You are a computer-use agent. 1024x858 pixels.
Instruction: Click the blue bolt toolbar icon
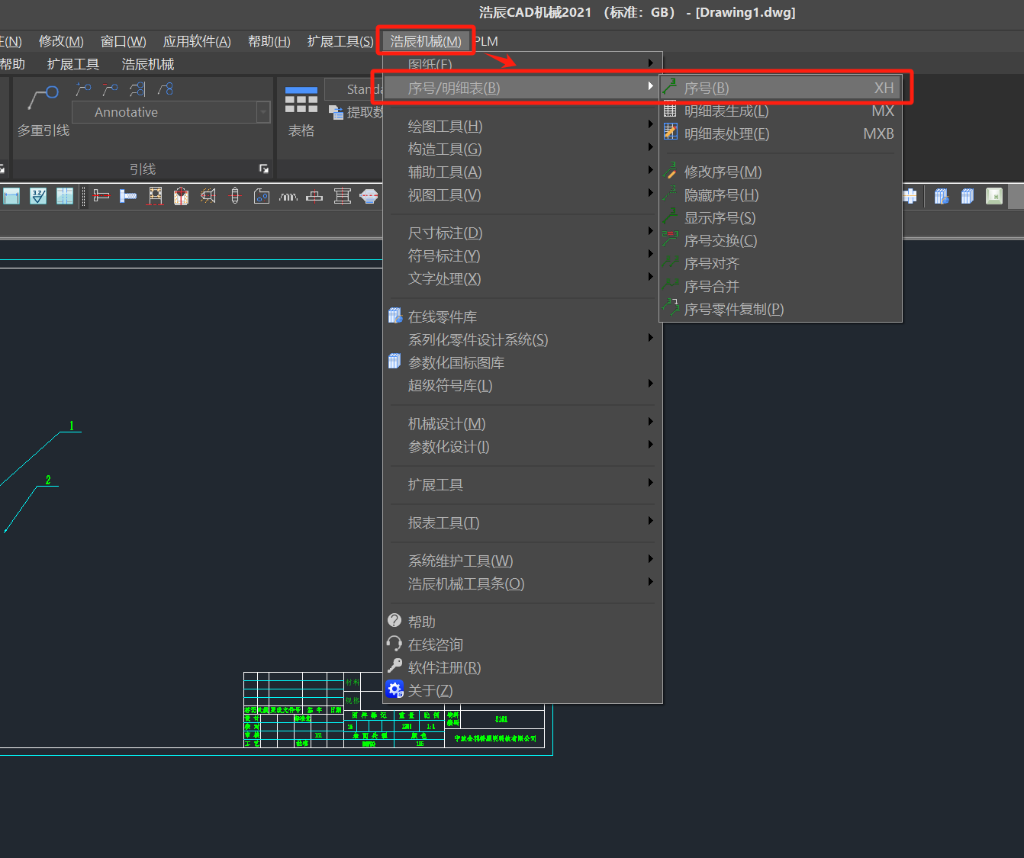click(128, 196)
